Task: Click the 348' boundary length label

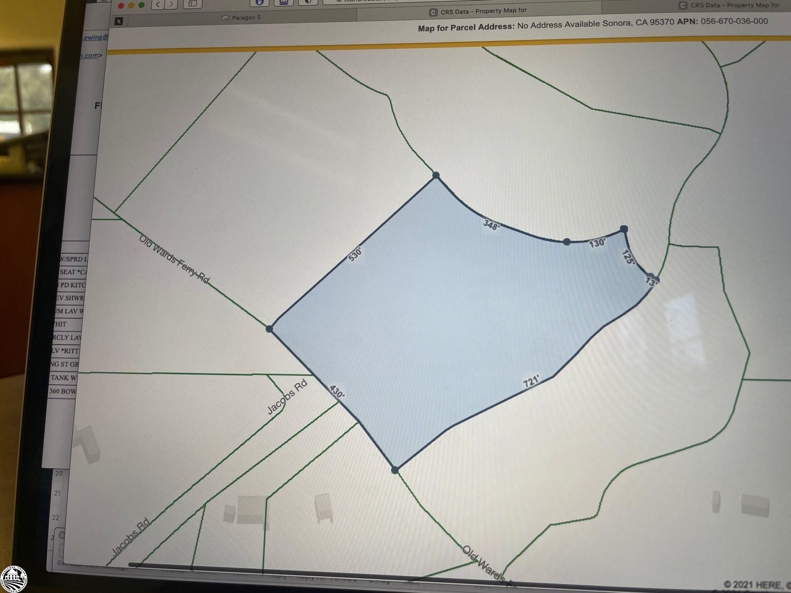Action: point(491,225)
